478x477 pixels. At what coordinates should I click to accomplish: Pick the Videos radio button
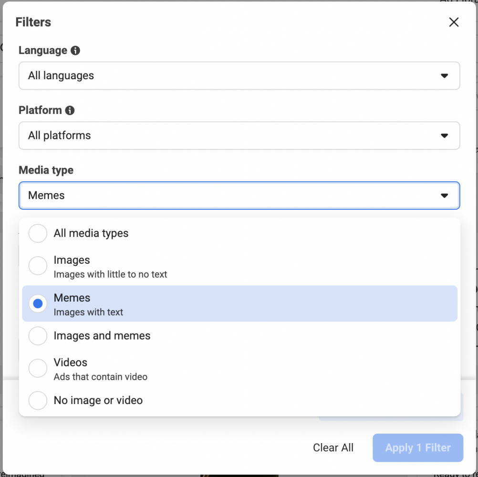coord(38,368)
